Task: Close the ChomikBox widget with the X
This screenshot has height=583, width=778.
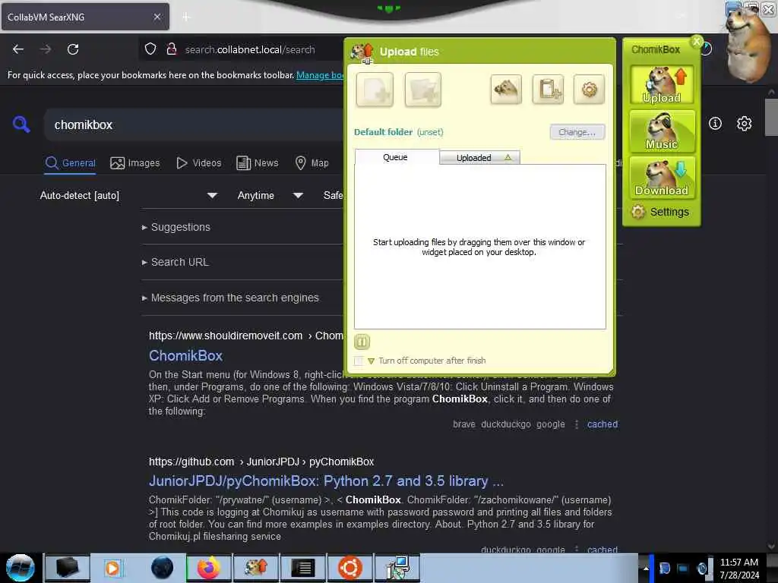Action: pos(697,42)
